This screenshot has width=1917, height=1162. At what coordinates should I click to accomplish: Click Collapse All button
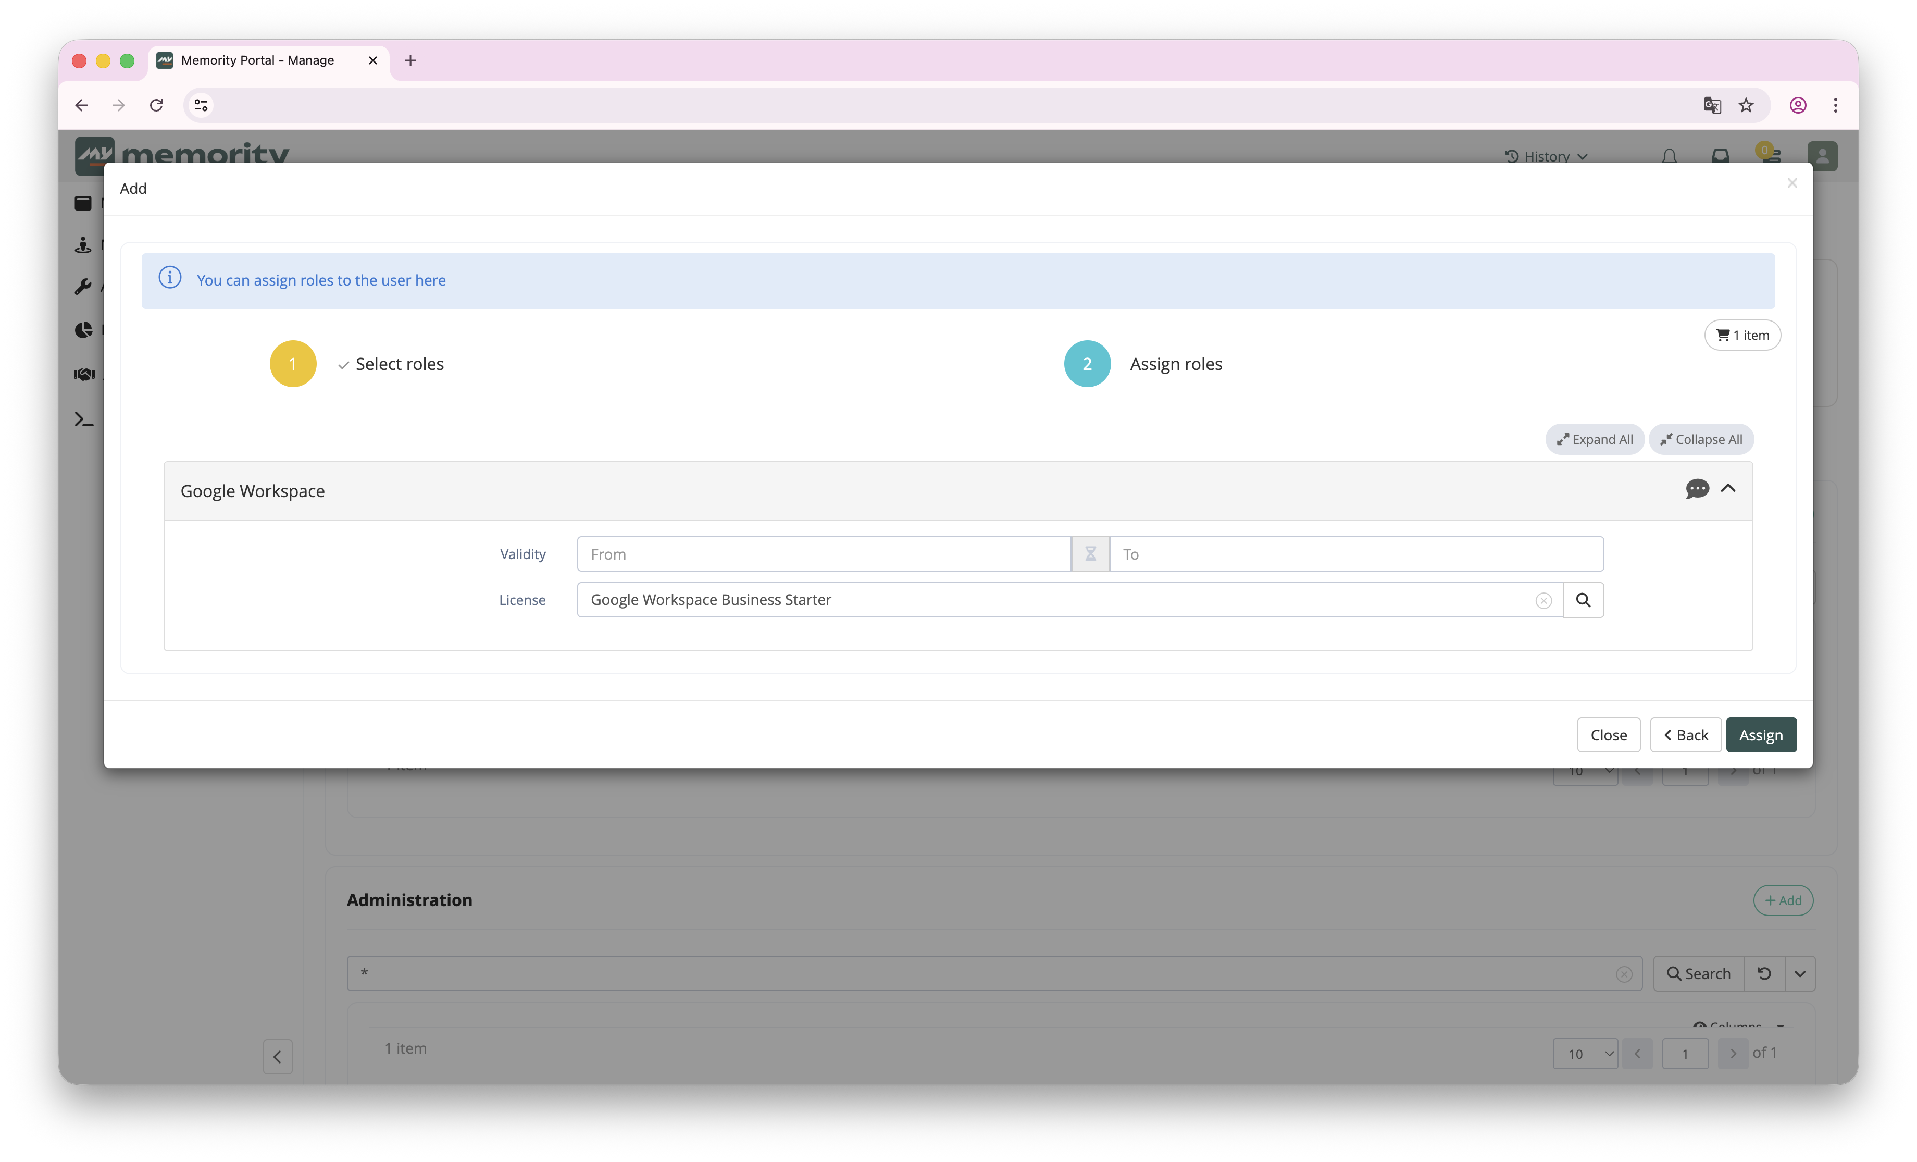tap(1701, 439)
